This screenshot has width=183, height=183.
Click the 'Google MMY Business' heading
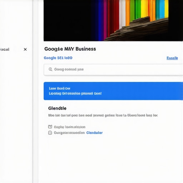70,49
